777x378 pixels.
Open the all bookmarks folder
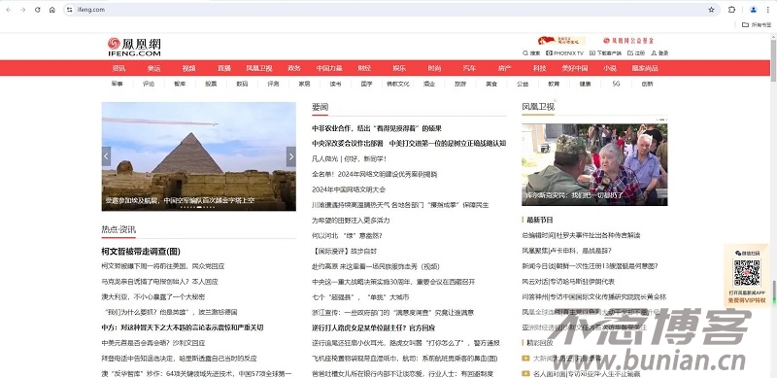click(757, 24)
